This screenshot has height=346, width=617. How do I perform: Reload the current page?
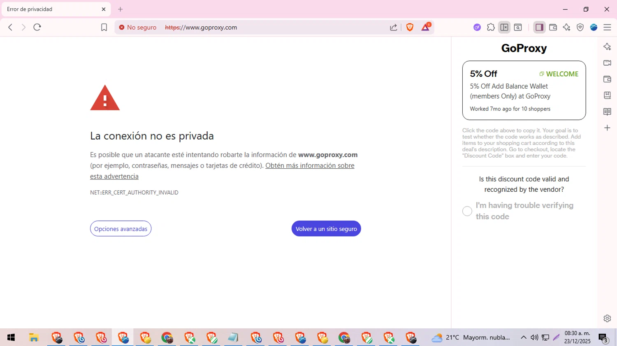click(x=37, y=27)
